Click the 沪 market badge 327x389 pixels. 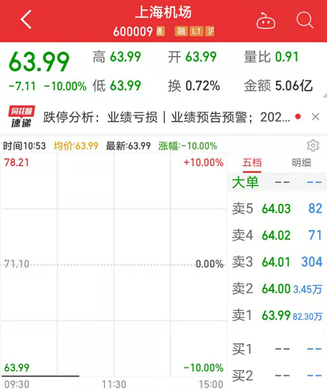(210, 32)
